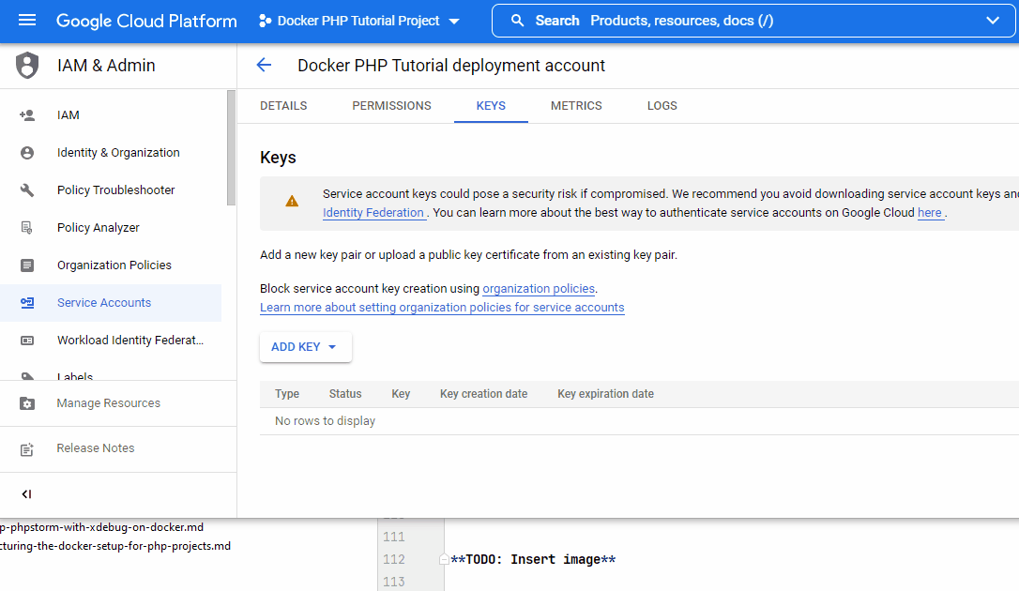Viewport: 1019px width, 591px height.
Task: Open the organization policies link
Action: click(539, 289)
